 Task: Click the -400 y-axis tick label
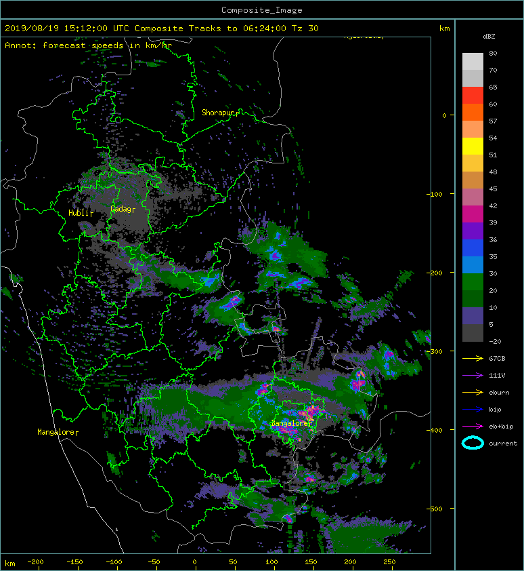click(435, 430)
